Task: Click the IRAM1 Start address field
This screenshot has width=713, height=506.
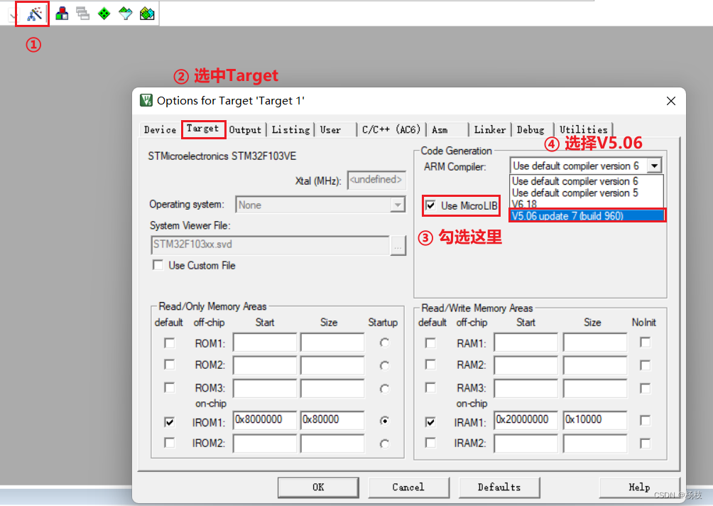Action: pyautogui.click(x=526, y=420)
